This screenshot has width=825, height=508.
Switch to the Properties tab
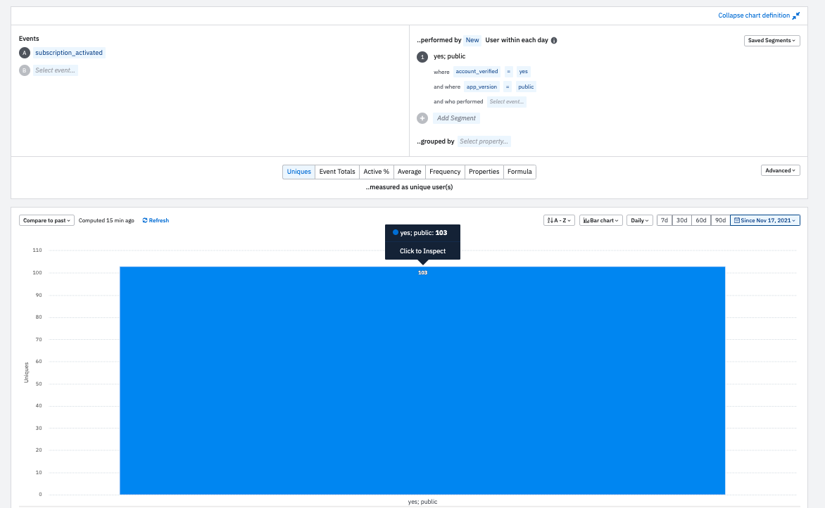coord(484,172)
